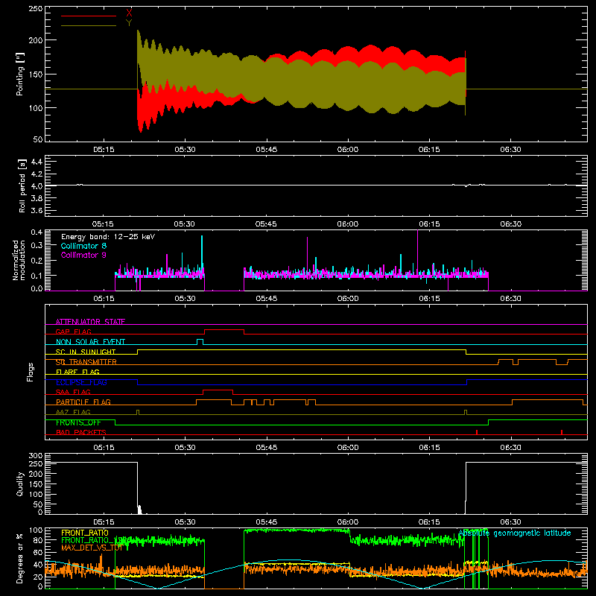This screenshot has width=596, height=596.
Task: Click the NON_SOLAR_EVENT flag label
Action: click(90, 342)
